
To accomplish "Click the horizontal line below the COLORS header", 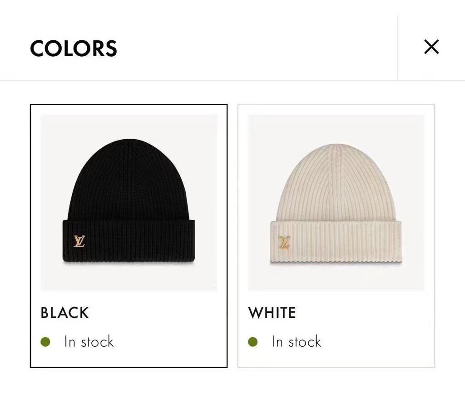I will tap(227, 81).
